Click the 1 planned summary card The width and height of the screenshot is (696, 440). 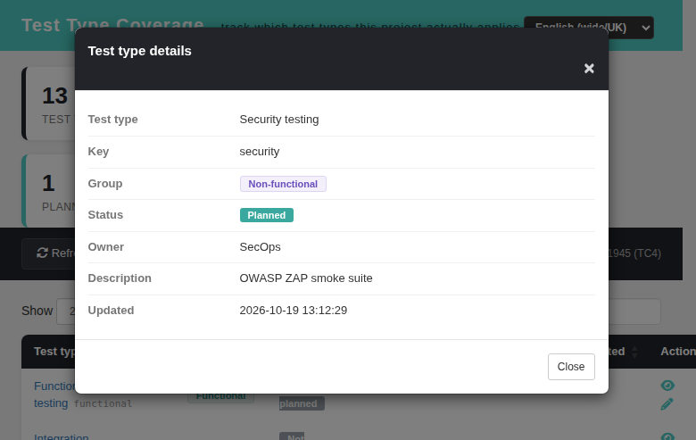coord(49,191)
